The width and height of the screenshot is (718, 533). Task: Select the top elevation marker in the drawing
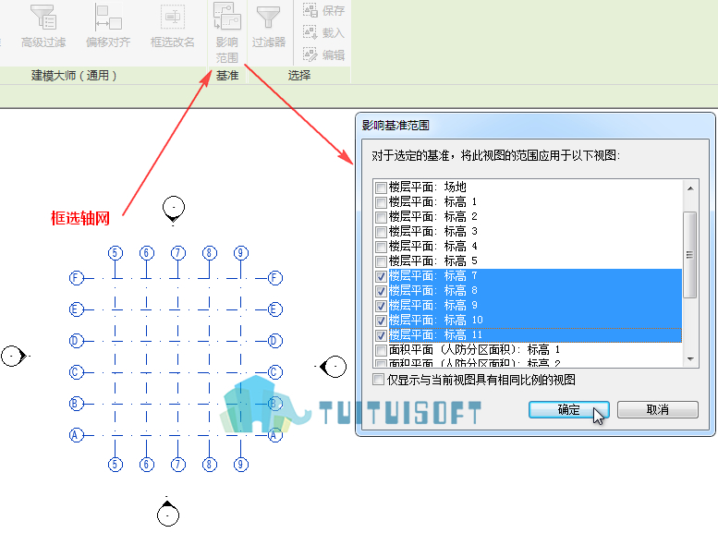(x=174, y=209)
